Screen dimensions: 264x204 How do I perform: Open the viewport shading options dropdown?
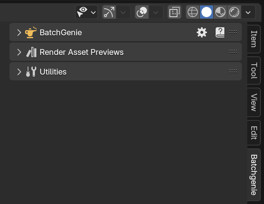pos(248,12)
